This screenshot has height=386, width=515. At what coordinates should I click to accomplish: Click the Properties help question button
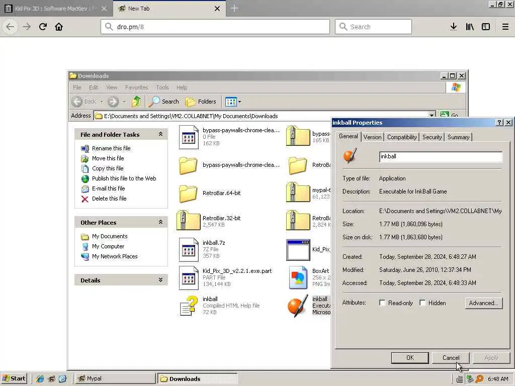pos(499,123)
